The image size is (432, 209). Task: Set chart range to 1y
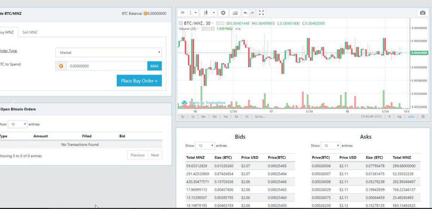click(x=193, y=117)
